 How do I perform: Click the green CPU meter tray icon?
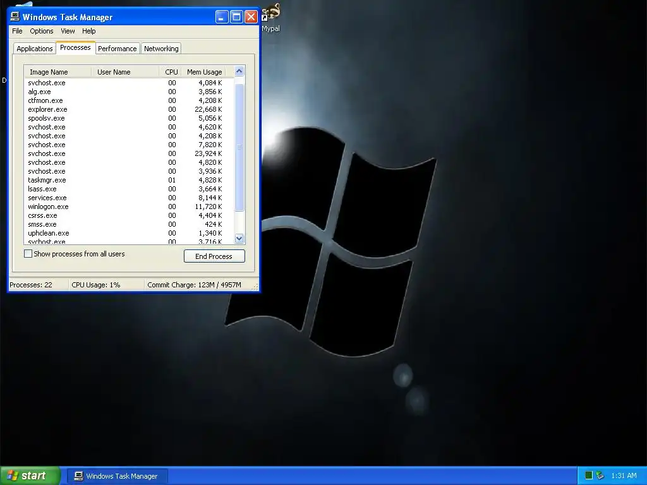[589, 476]
